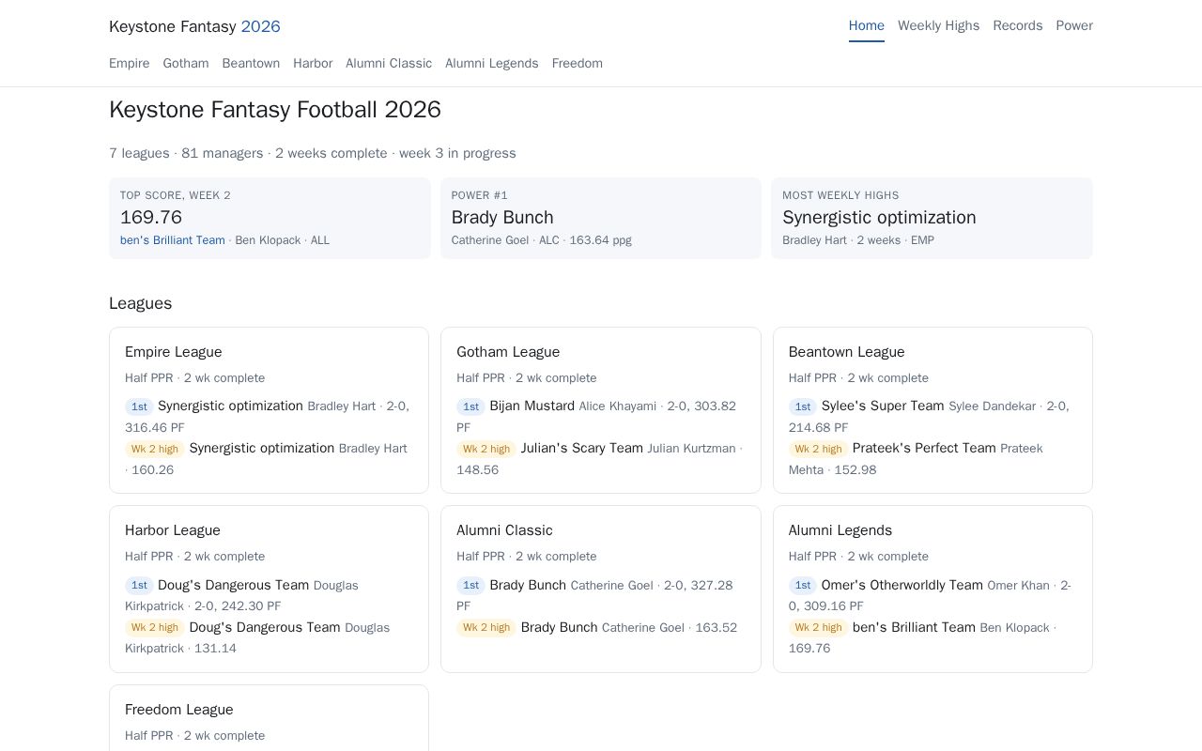Click the Wk 2 high badge in Gotham League

486,449
